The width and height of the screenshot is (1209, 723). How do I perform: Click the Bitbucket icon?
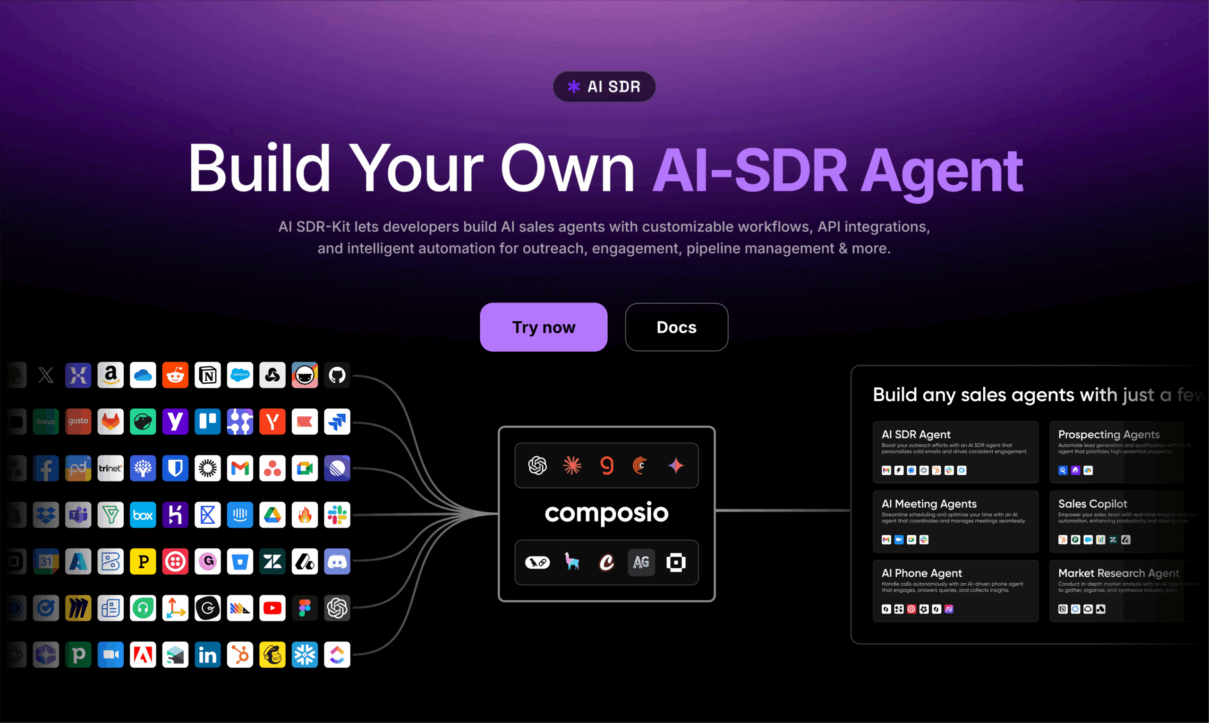240,561
